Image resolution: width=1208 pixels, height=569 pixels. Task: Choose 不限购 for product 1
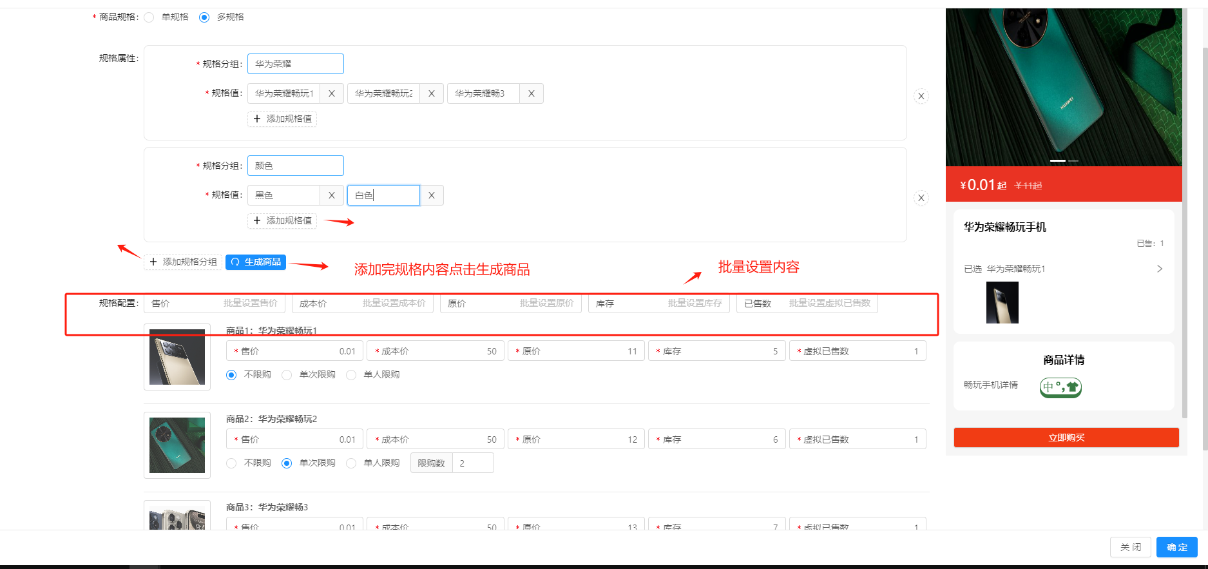point(231,375)
